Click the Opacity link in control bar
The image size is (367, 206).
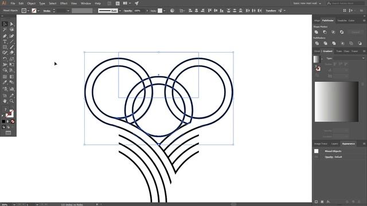pos(128,11)
